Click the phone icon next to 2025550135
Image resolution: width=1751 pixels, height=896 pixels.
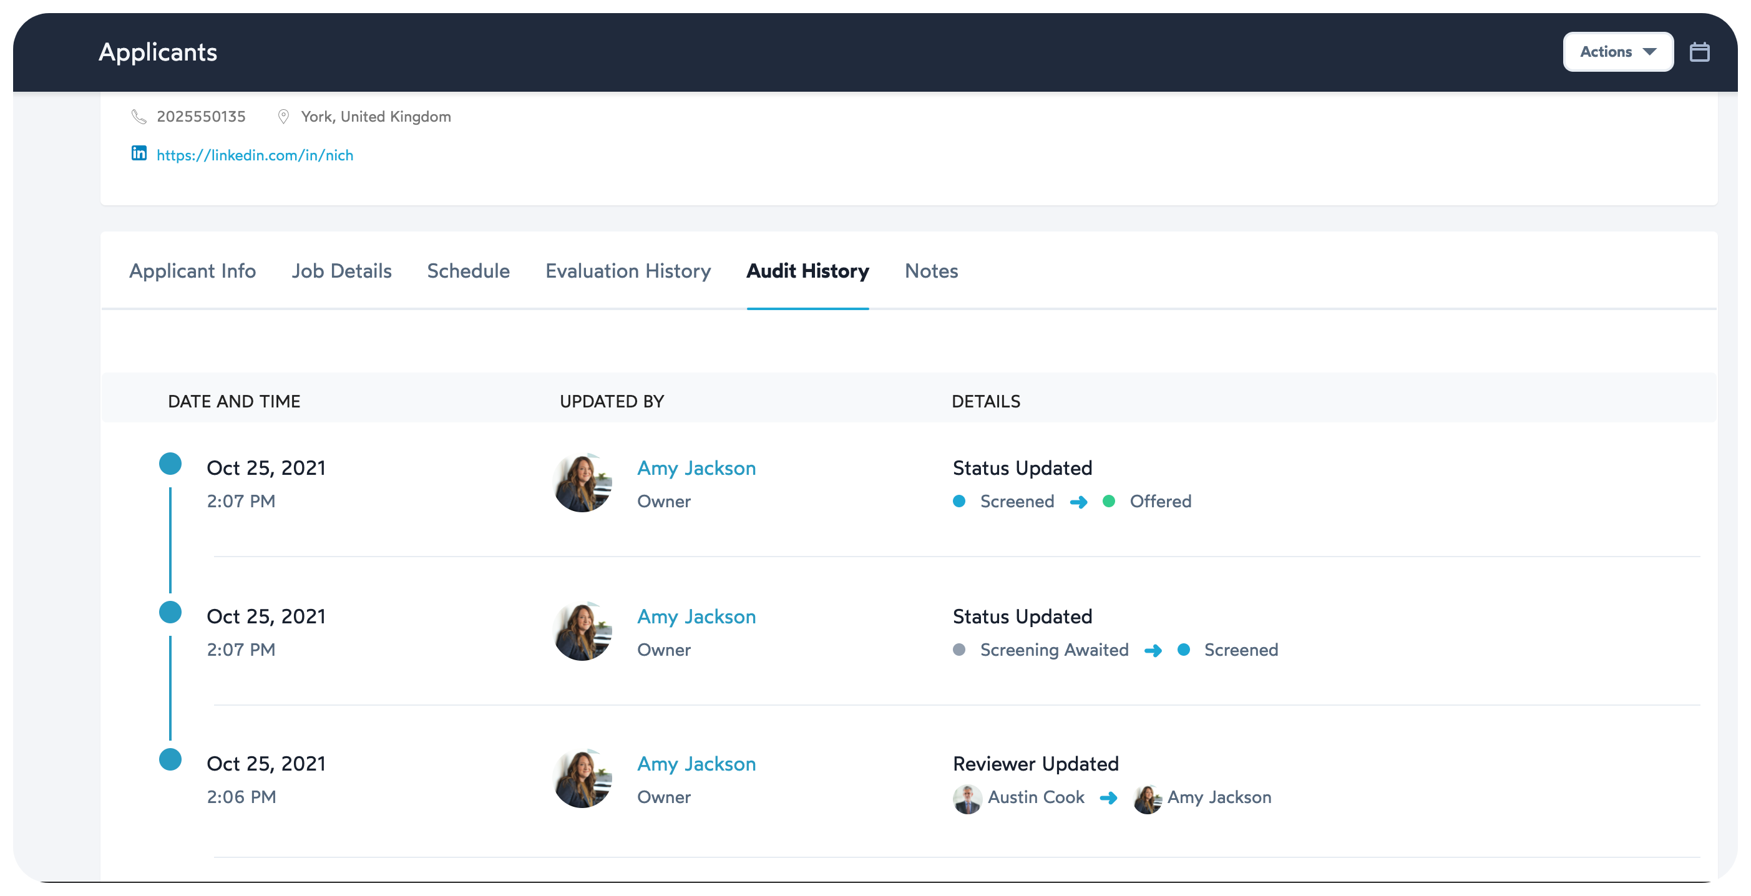pyautogui.click(x=139, y=116)
